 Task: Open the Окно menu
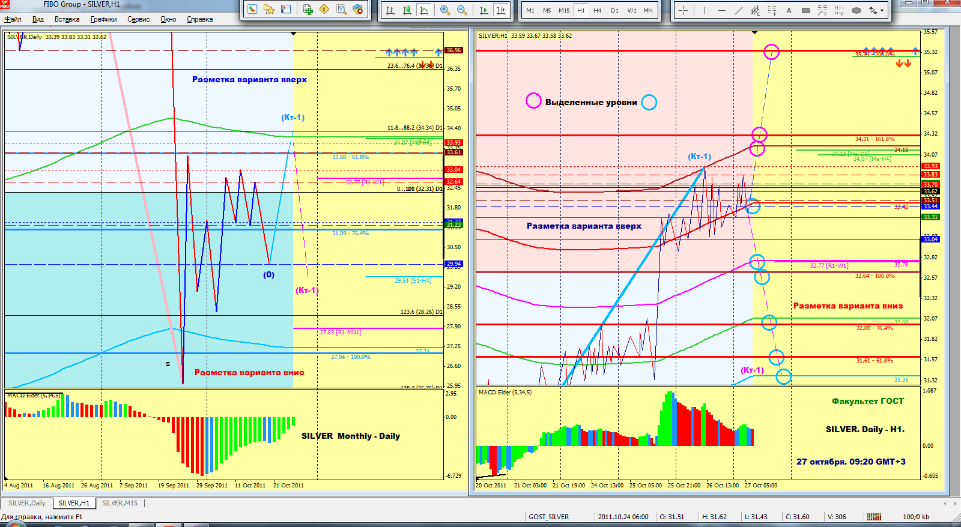point(168,19)
